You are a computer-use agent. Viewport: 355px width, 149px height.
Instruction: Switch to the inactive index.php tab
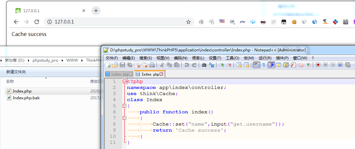(x=119, y=74)
